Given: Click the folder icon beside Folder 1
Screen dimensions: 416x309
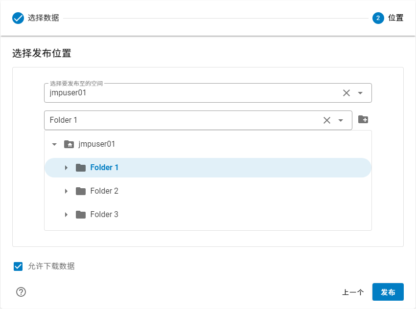Looking at the screenshot, I should [x=81, y=167].
